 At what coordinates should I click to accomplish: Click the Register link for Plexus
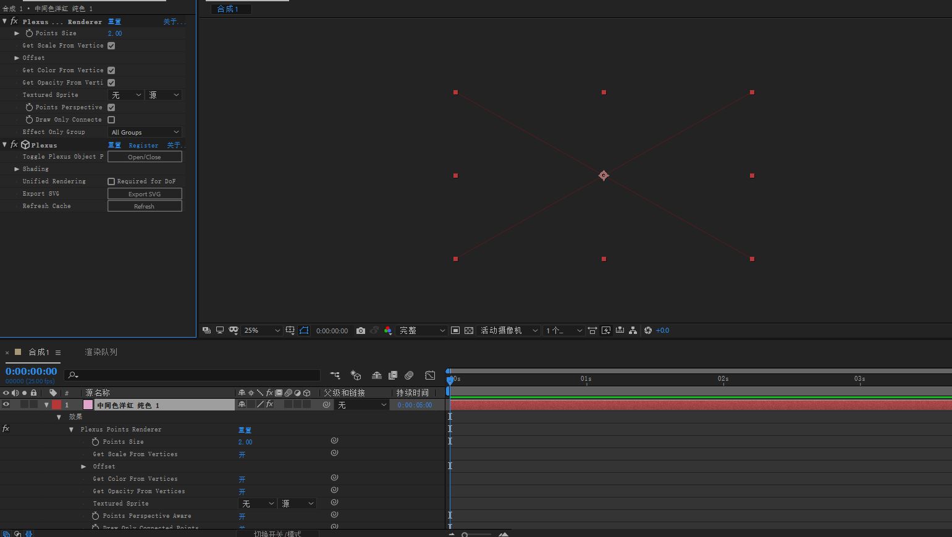(x=143, y=146)
